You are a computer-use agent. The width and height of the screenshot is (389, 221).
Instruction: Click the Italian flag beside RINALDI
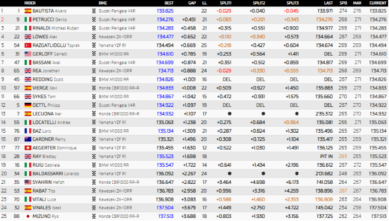tap(28, 28)
